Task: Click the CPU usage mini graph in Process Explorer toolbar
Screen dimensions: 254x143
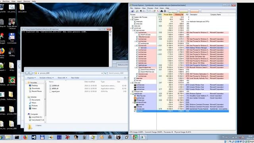Action: pyautogui.click(x=173, y=11)
